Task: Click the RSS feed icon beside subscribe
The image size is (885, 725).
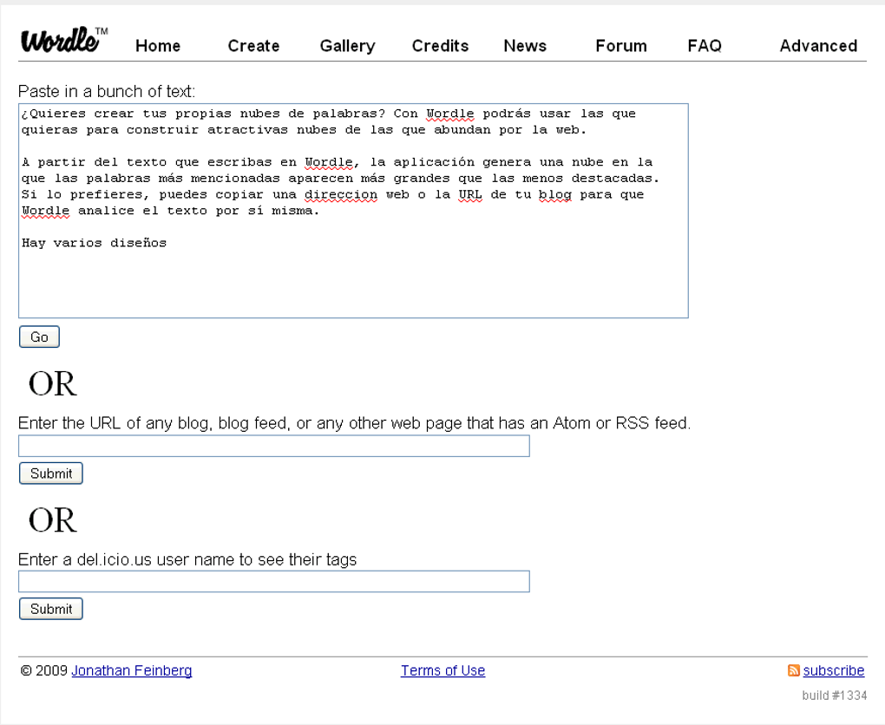Action: pyautogui.click(x=794, y=670)
